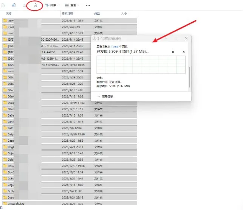Sort by the 名称 column header
Image resolution: width=243 pixels, height=210 pixels.
click(x=9, y=13)
